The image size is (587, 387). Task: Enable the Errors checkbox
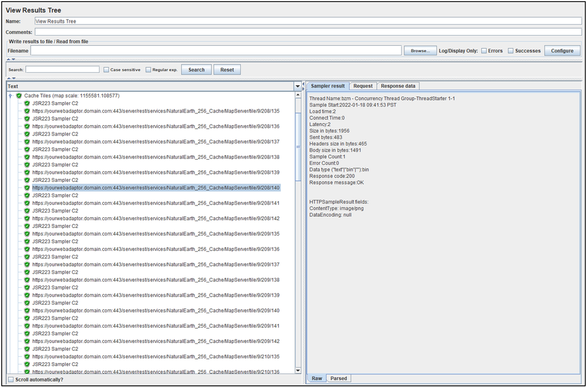coord(484,51)
